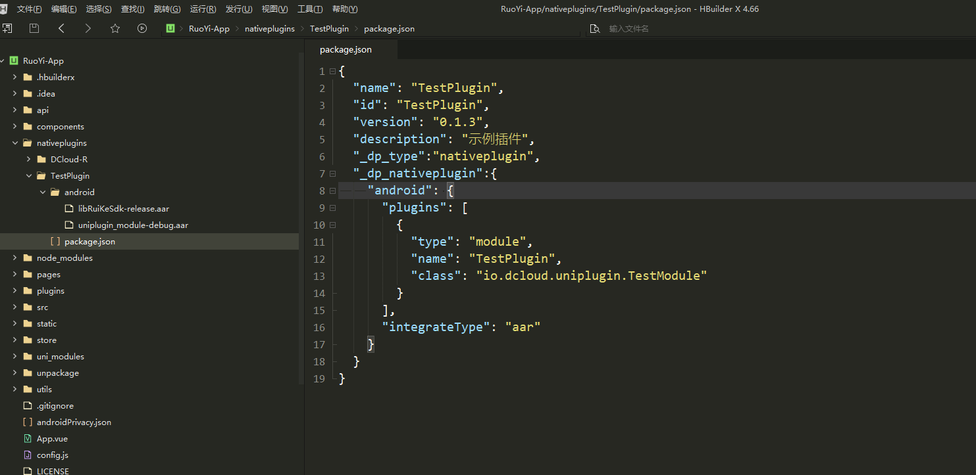Click TestPlugin in the breadcrumb
This screenshot has width=976, height=475.
(329, 29)
